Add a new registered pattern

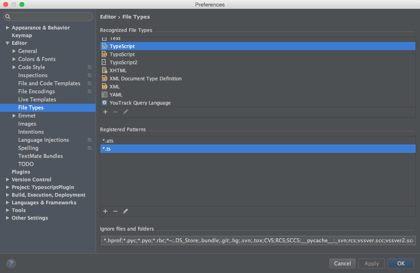[x=105, y=211]
